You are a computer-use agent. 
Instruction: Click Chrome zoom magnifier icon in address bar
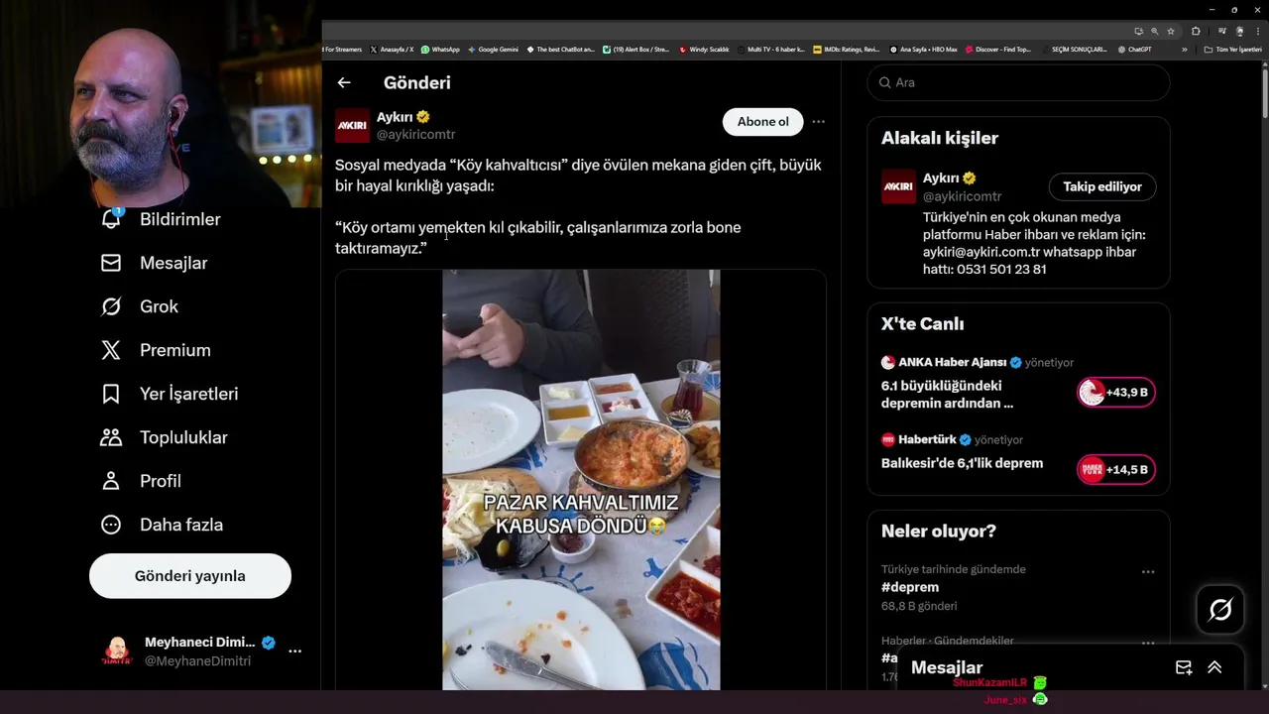tap(1155, 31)
